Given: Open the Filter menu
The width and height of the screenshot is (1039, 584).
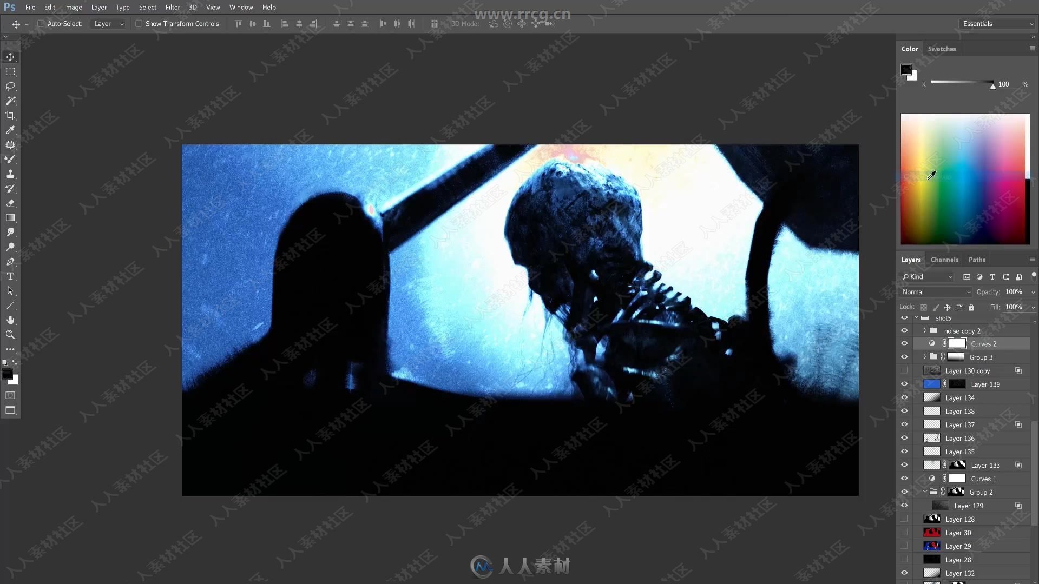Looking at the screenshot, I should coord(172,7).
